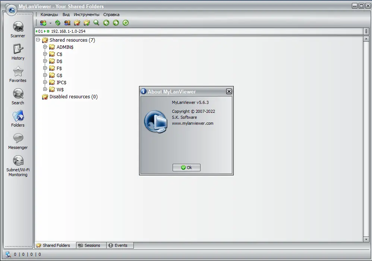Click the green square next to 01
This screenshot has height=261, width=372.
click(48, 31)
